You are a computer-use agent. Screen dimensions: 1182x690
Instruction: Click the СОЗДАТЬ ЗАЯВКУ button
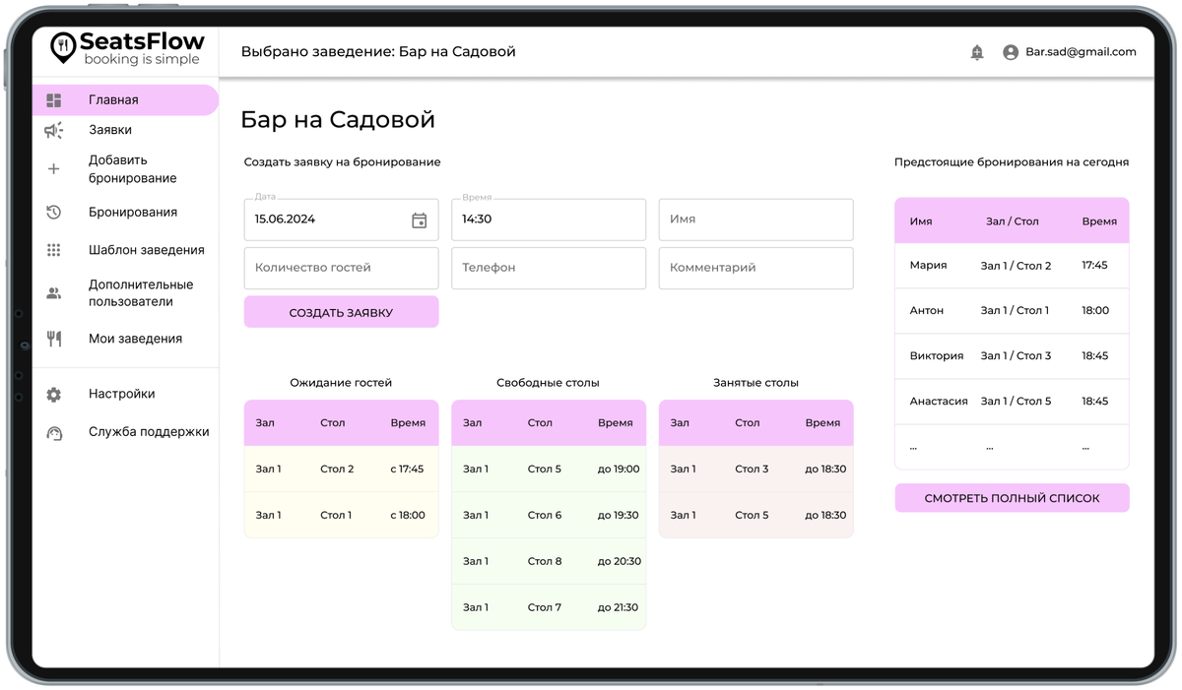click(341, 312)
